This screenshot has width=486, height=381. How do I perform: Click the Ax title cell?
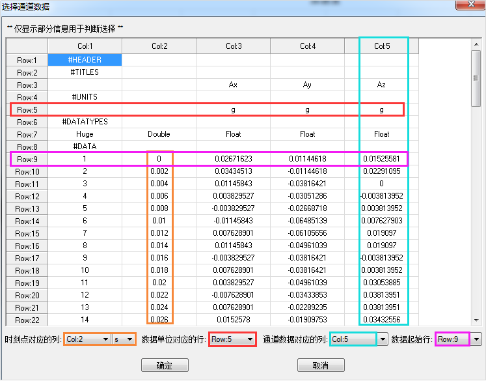(233, 85)
